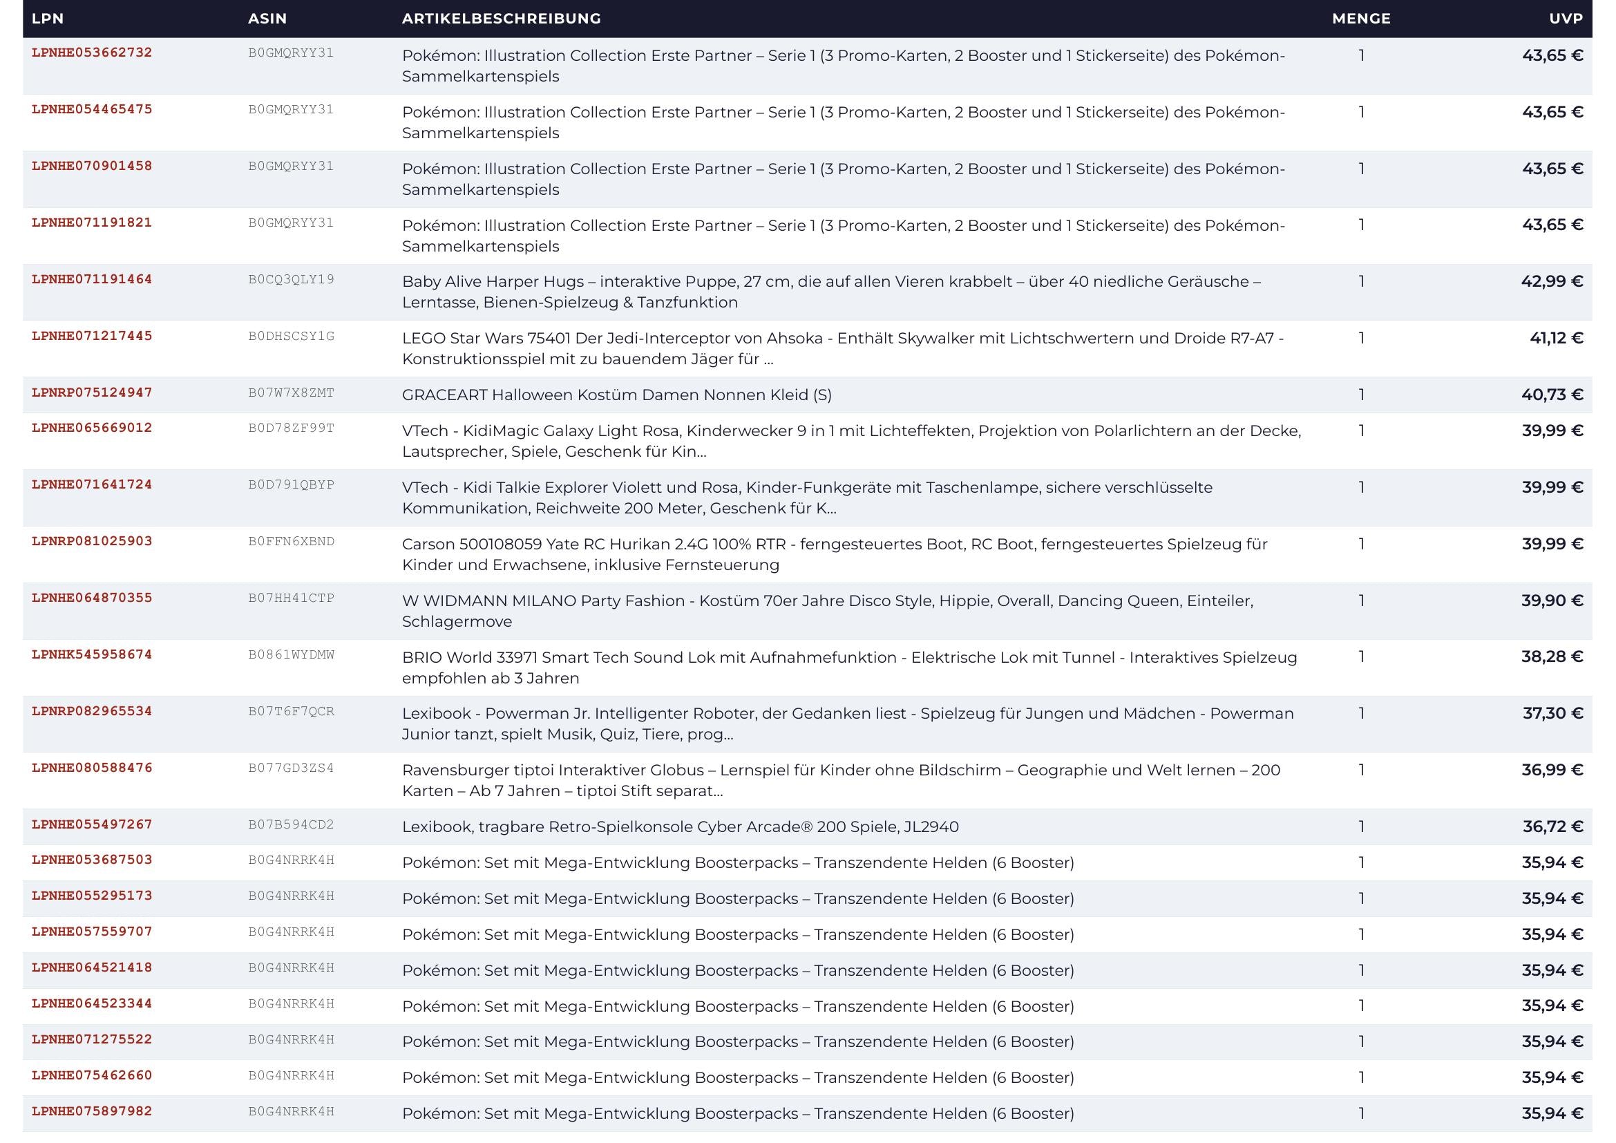
Task: Select LPN code LPNHE070901458
Action: point(91,166)
